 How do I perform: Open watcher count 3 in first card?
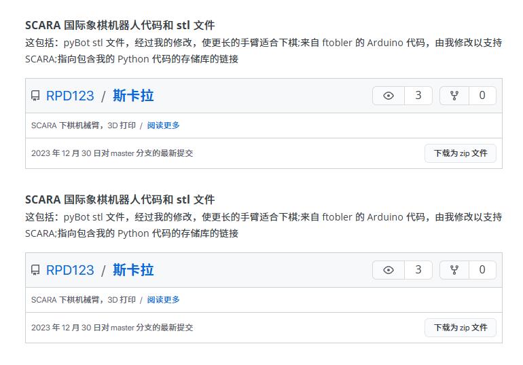tap(418, 96)
